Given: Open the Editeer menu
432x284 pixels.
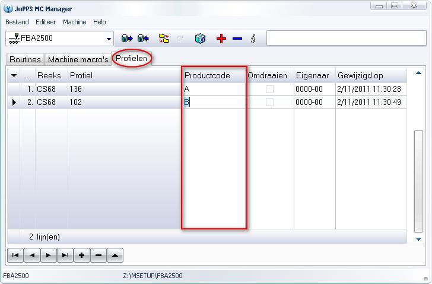Looking at the screenshot, I should click(46, 22).
